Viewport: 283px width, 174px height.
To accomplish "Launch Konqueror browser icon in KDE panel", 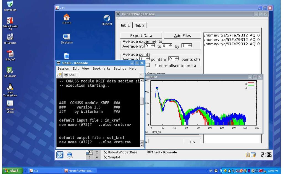I will (x=69, y=155).
